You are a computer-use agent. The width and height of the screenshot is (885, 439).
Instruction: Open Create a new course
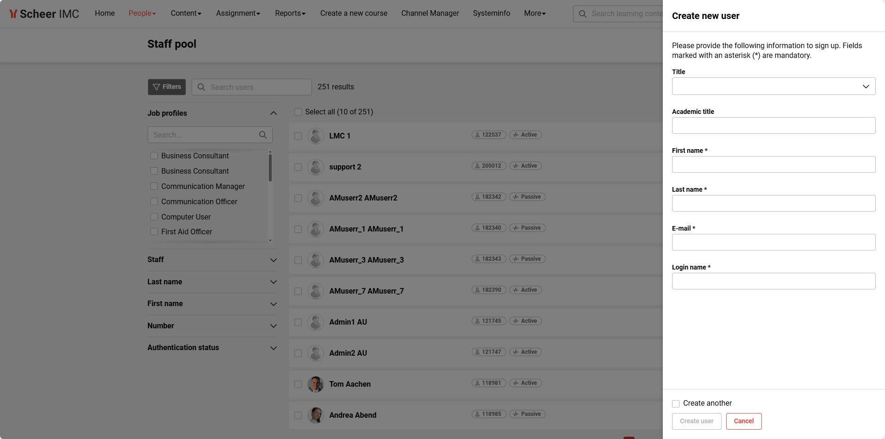pyautogui.click(x=354, y=13)
